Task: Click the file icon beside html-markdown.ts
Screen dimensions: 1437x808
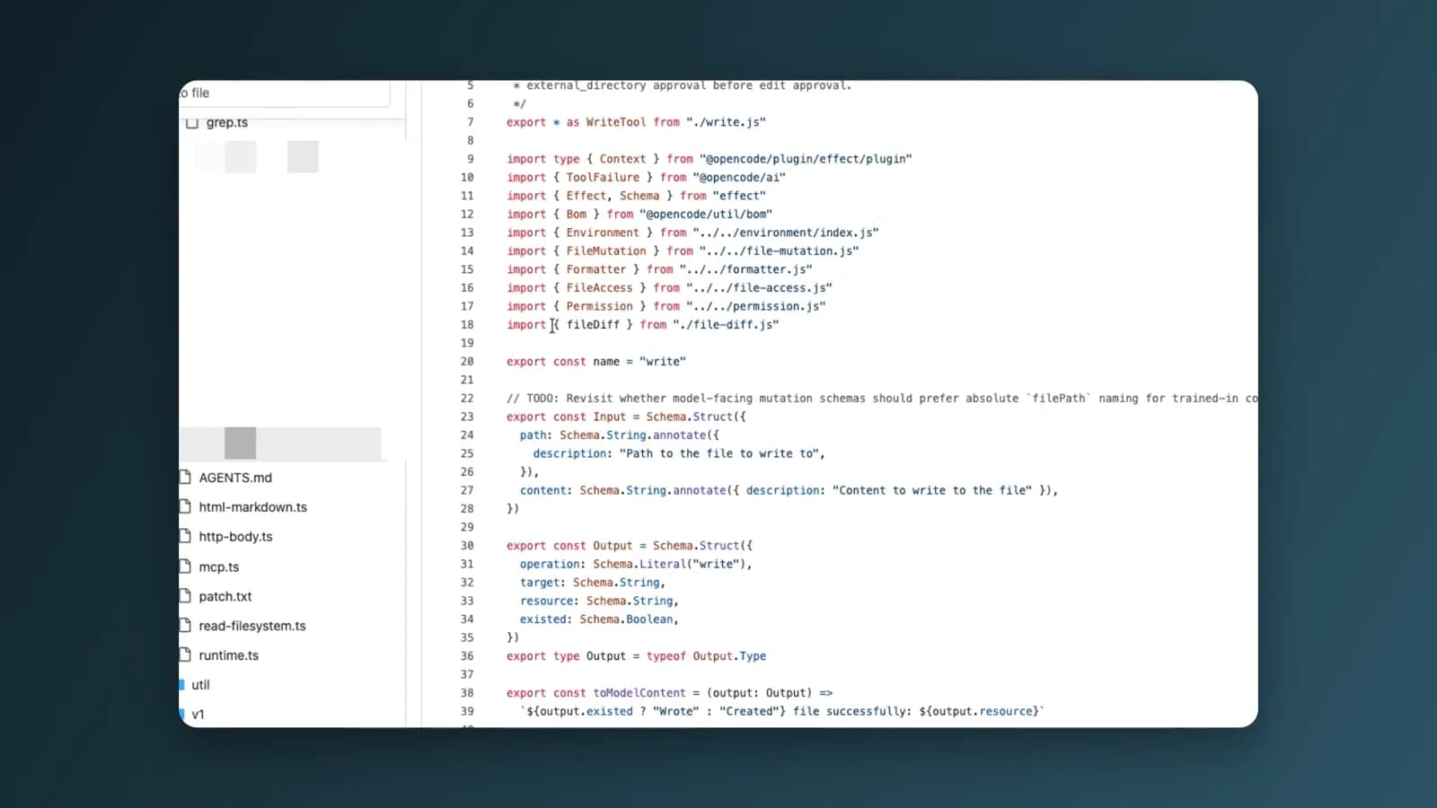Action: (x=185, y=507)
